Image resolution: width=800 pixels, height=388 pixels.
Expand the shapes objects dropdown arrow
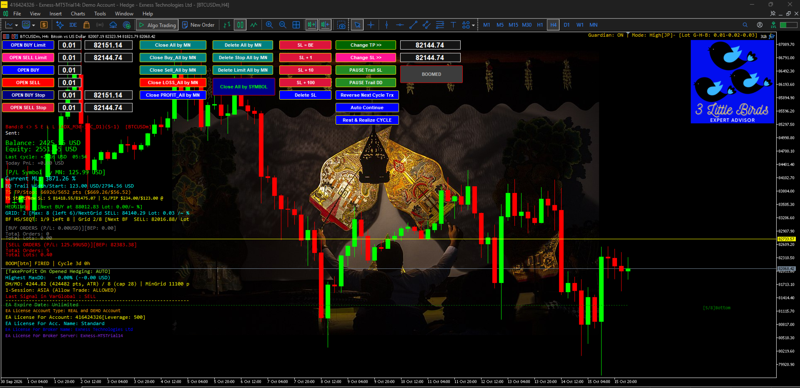[474, 25]
